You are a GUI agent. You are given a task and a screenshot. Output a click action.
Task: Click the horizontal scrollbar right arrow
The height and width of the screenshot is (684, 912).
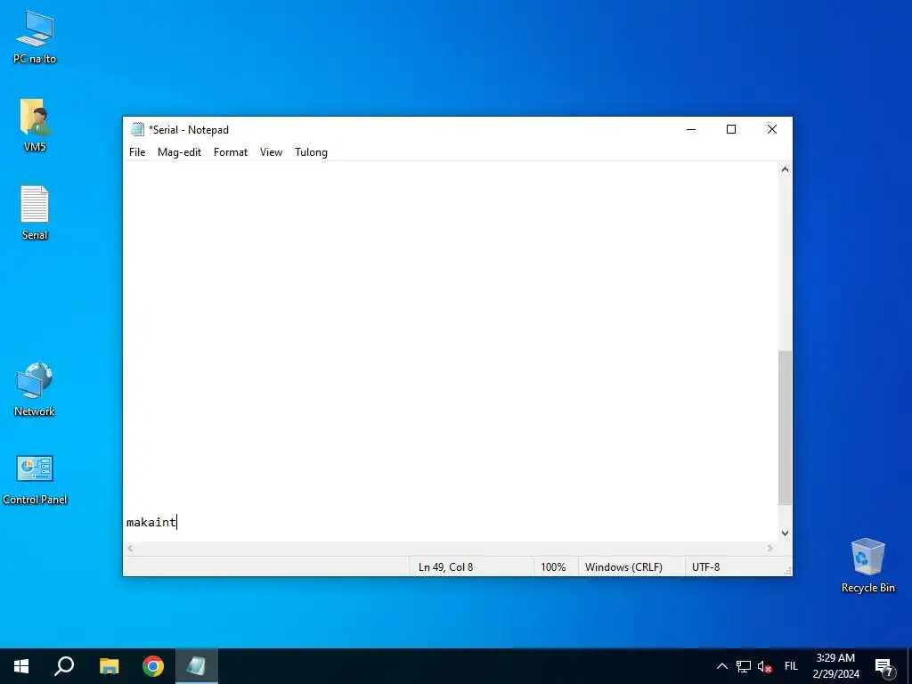[x=770, y=548]
